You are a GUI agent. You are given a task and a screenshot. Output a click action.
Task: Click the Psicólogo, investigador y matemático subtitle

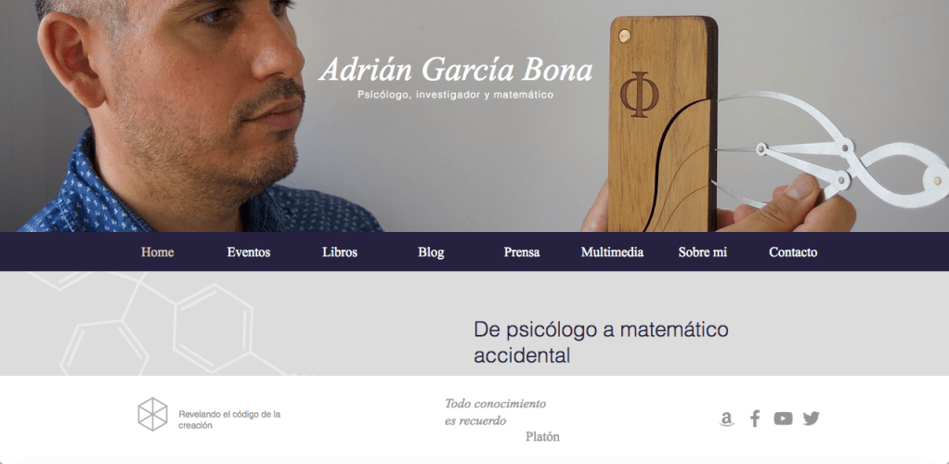(456, 95)
